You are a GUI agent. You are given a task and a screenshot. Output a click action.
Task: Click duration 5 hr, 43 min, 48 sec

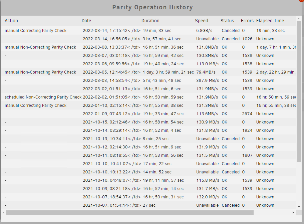coord(162,81)
